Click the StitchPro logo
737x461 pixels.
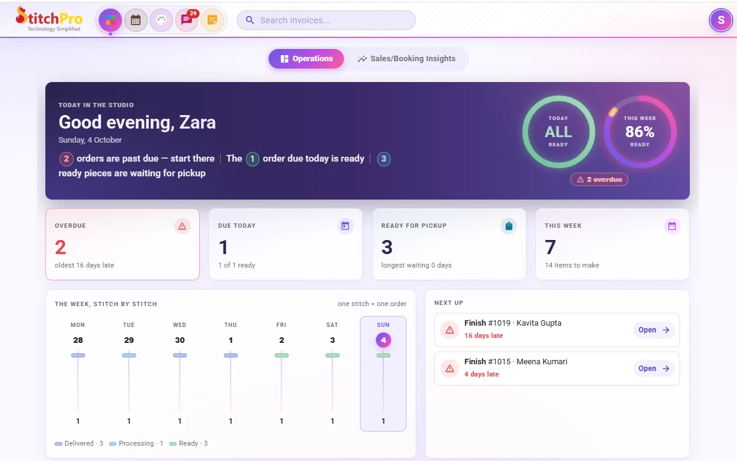click(x=49, y=19)
